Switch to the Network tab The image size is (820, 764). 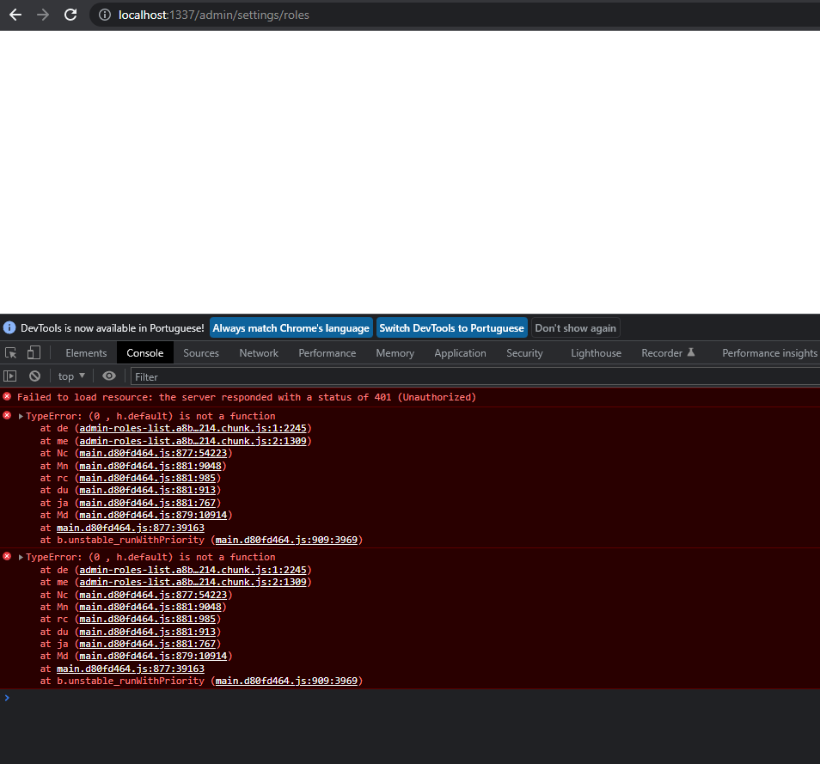(259, 352)
